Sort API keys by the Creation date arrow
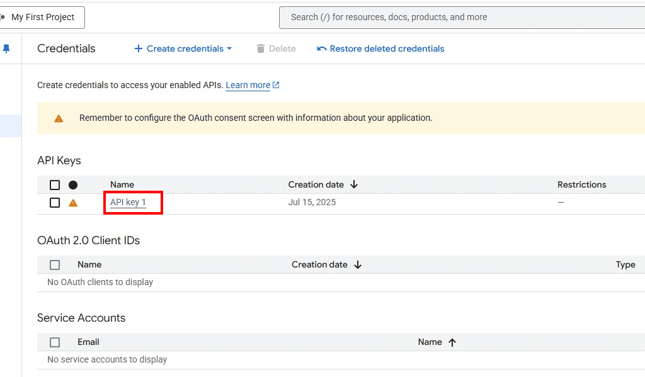Image resolution: width=645 pixels, height=377 pixels. coord(354,184)
